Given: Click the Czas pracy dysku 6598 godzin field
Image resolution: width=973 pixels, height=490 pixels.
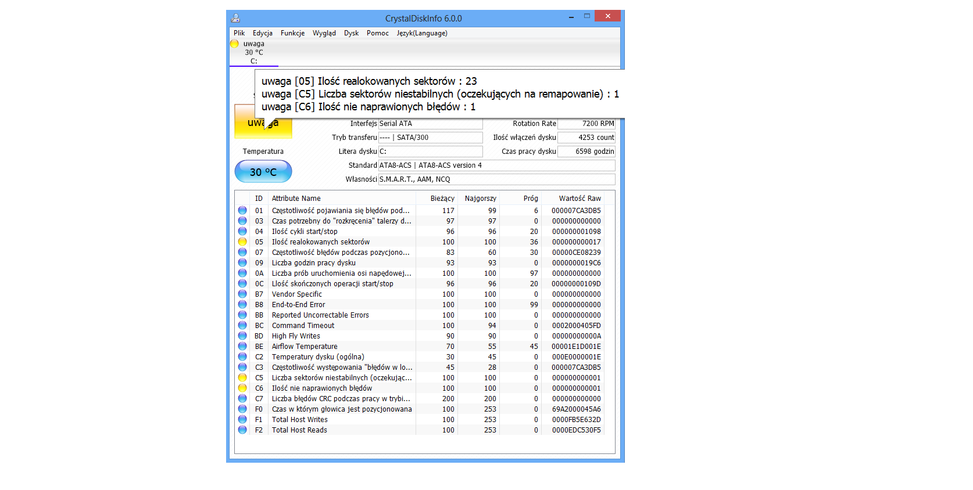Looking at the screenshot, I should [x=586, y=152].
